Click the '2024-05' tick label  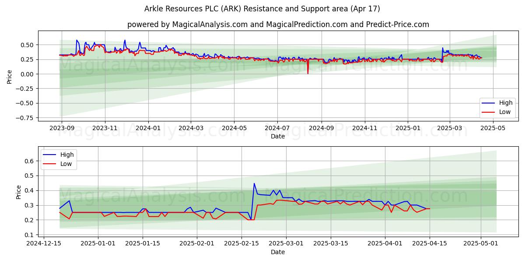(x=234, y=128)
